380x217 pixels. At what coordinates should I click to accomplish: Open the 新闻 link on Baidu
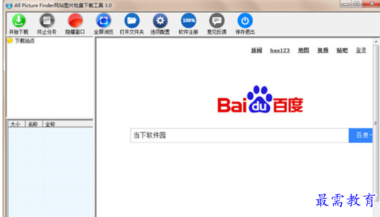click(257, 50)
